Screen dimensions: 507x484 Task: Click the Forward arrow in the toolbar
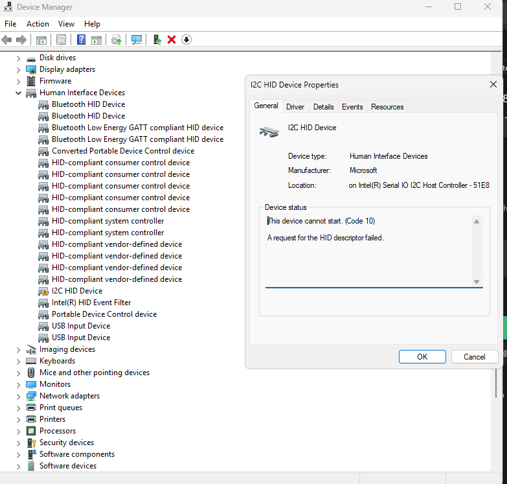[21, 40]
